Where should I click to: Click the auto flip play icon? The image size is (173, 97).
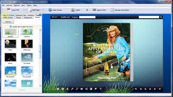pyautogui.click(x=91, y=89)
